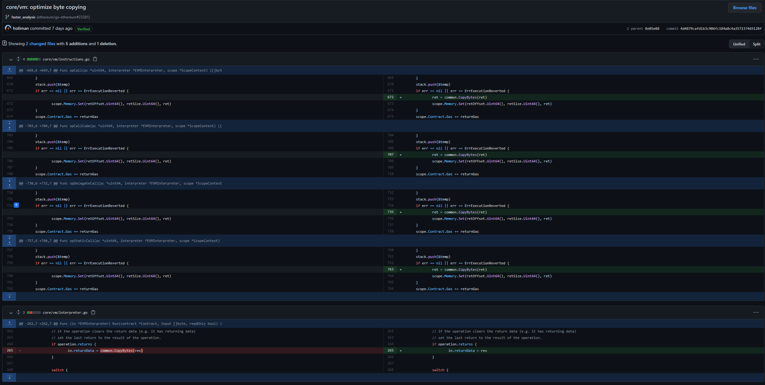The image size is (765, 385).
Task: Click the branch icon near faster_analysis
Action: (x=7, y=17)
